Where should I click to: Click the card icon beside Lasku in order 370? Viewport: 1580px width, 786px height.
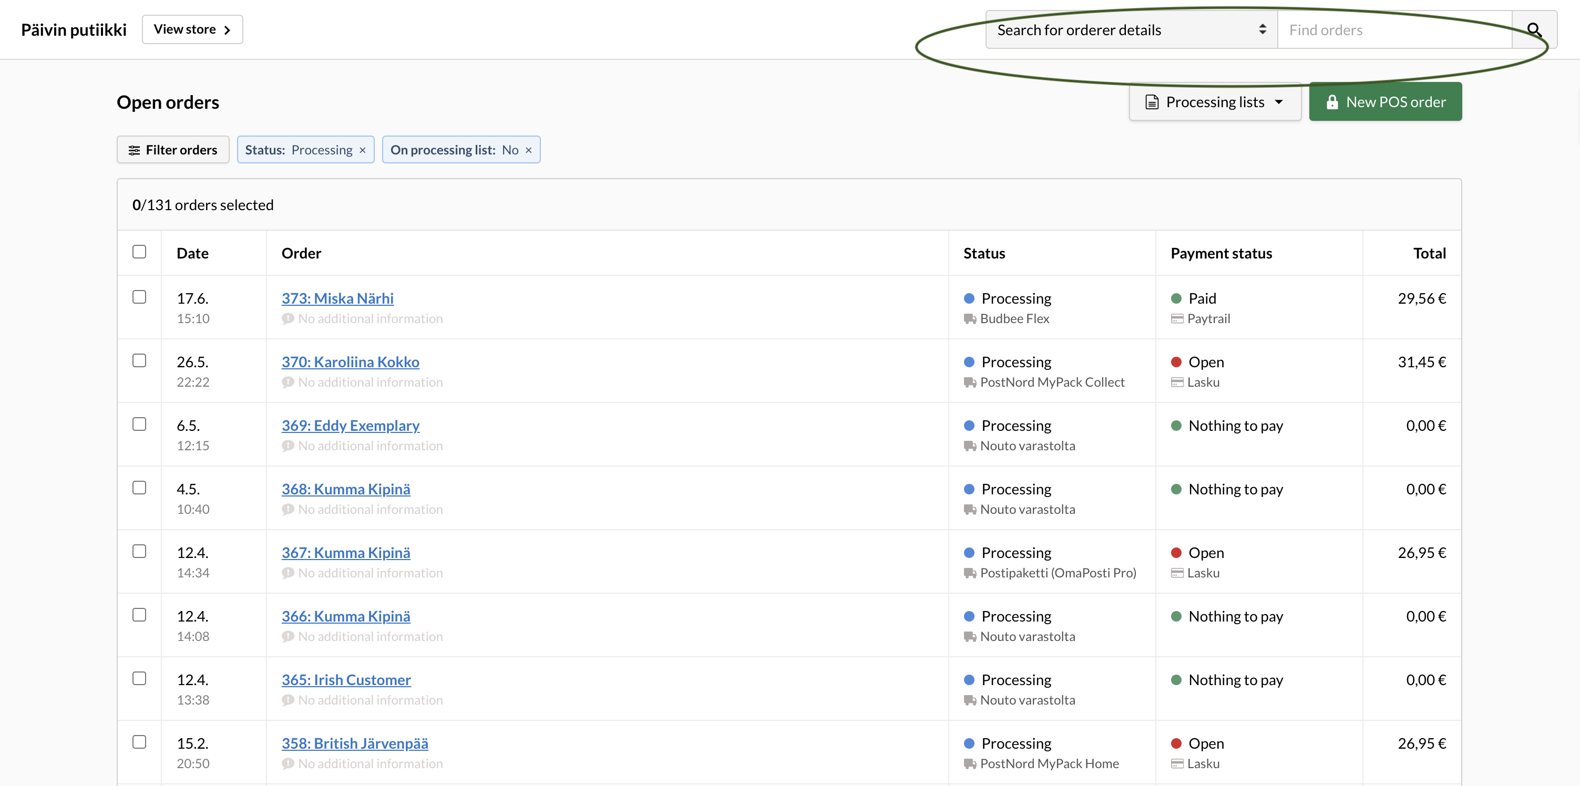click(x=1177, y=382)
